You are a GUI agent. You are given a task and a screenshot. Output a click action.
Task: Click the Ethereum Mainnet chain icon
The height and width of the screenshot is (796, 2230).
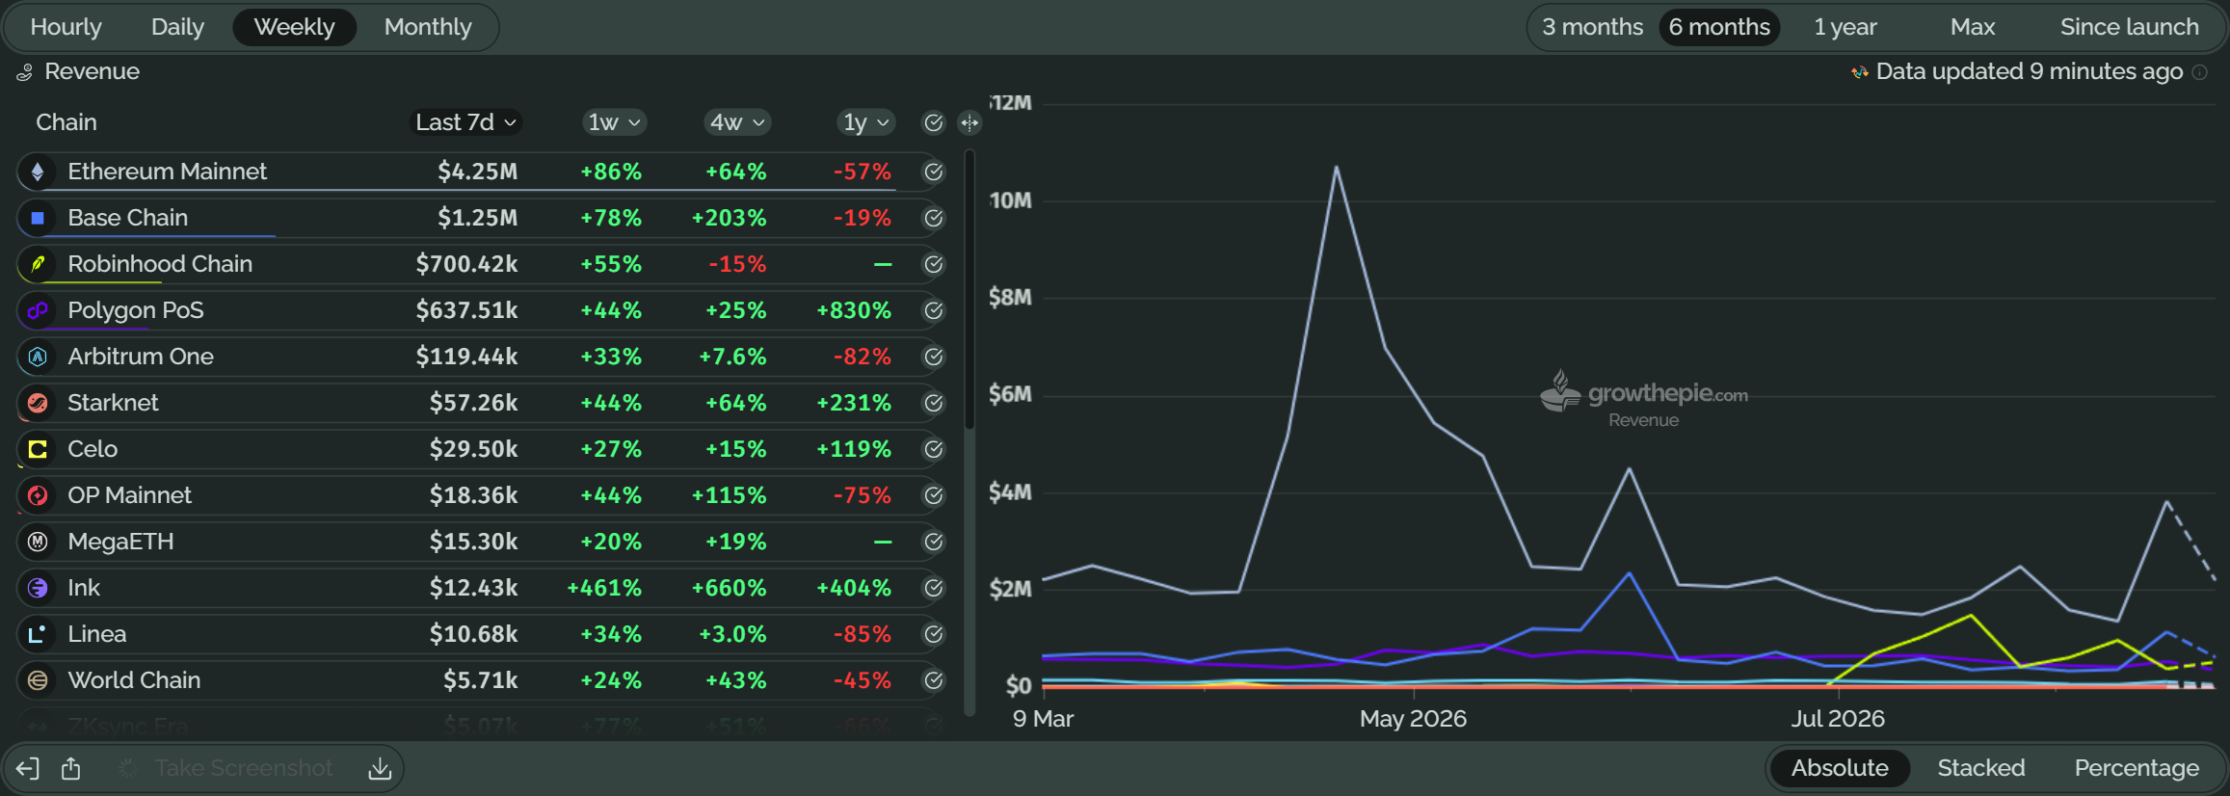coord(38,172)
